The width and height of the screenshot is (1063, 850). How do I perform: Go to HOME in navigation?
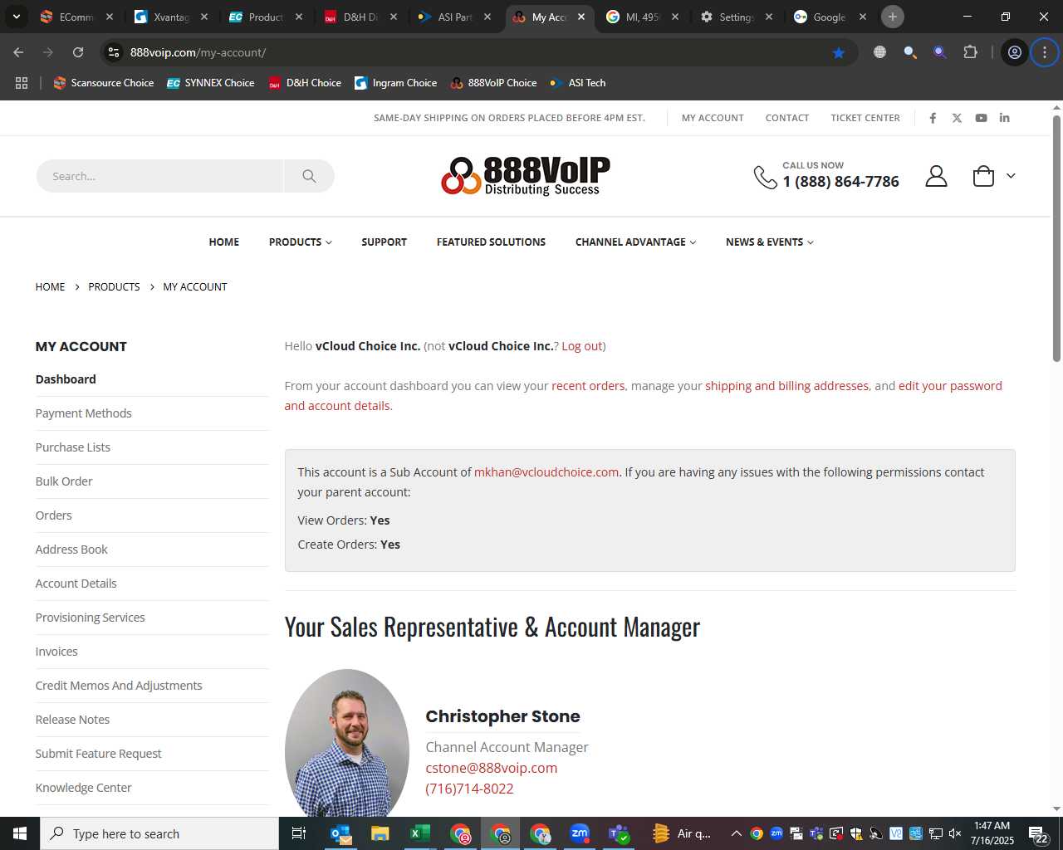(x=224, y=242)
